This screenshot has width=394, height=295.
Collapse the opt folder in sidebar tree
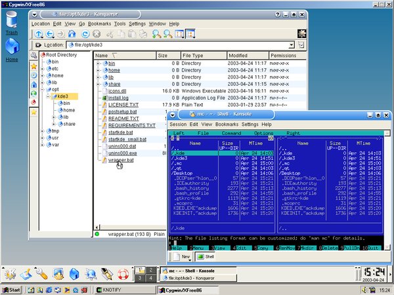pos(43,90)
